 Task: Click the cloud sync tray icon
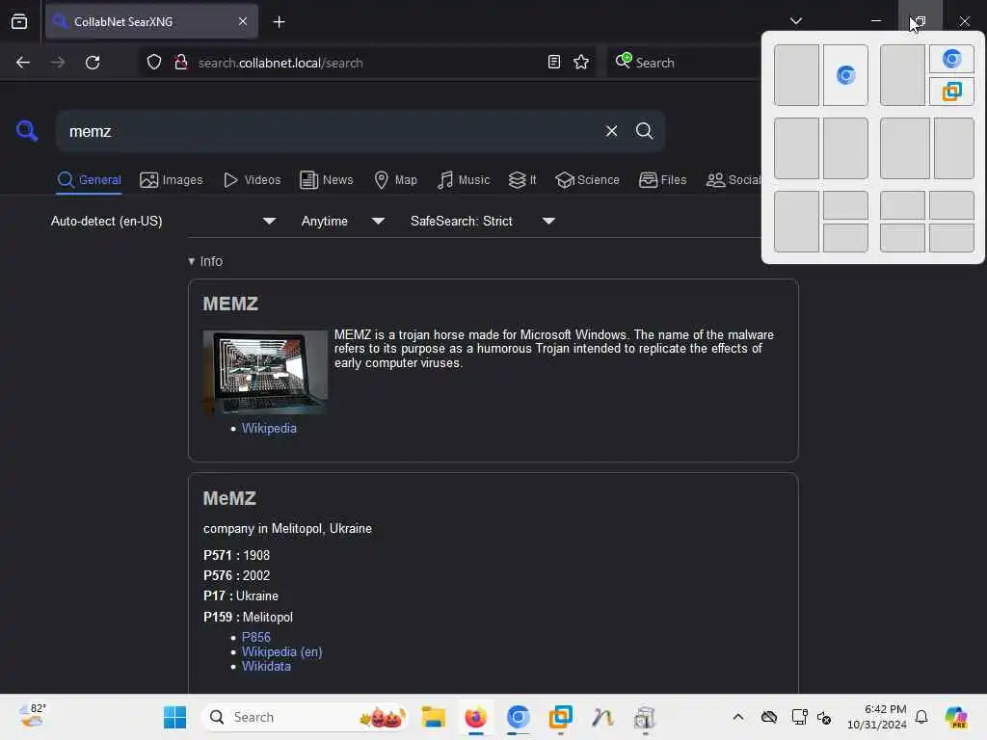tap(768, 717)
